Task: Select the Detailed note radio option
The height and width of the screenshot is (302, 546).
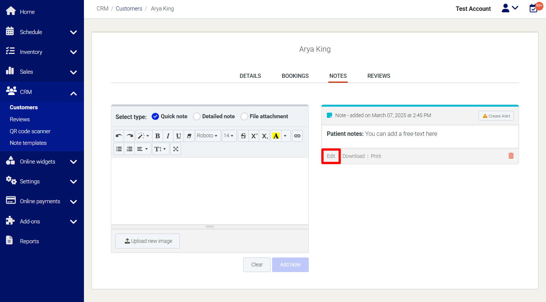Action: (197, 116)
